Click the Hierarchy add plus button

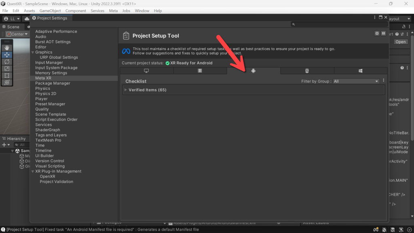tap(4, 145)
